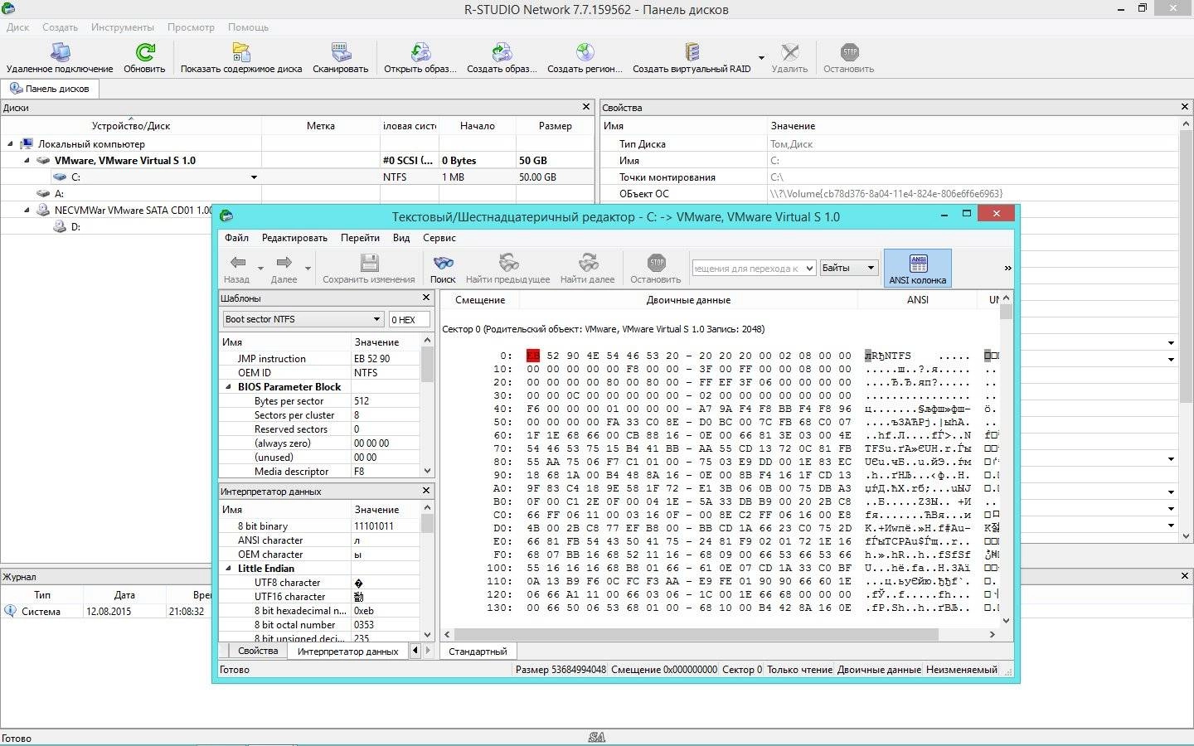Click Создать виртуальный RAID icon

pyautogui.click(x=692, y=52)
